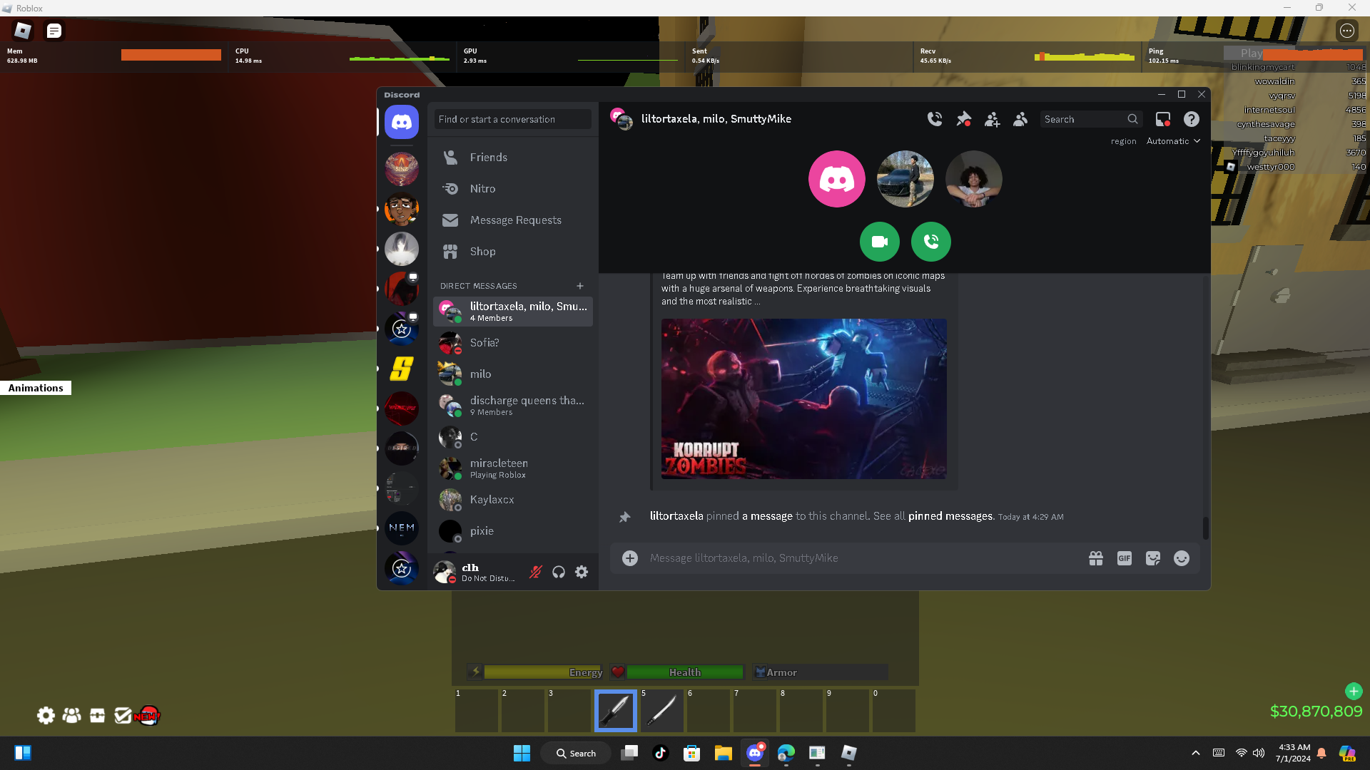The width and height of the screenshot is (1370, 770).
Task: Open the emoji picker
Action: (x=1182, y=558)
